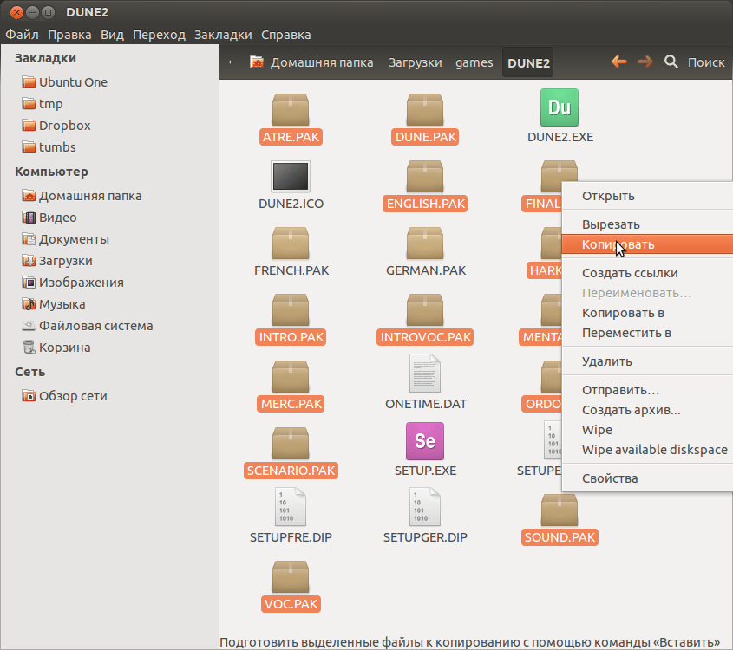Select the FRENCH.PAK package icon
Viewport: 733px width, 650px height.
pyautogui.click(x=291, y=244)
